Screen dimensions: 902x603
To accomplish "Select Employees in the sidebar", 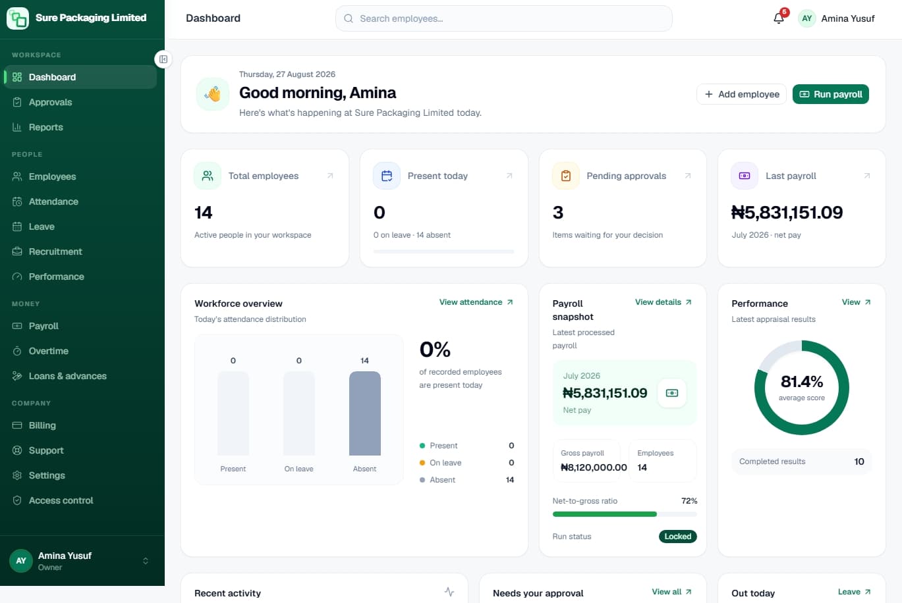I will 80,176.
